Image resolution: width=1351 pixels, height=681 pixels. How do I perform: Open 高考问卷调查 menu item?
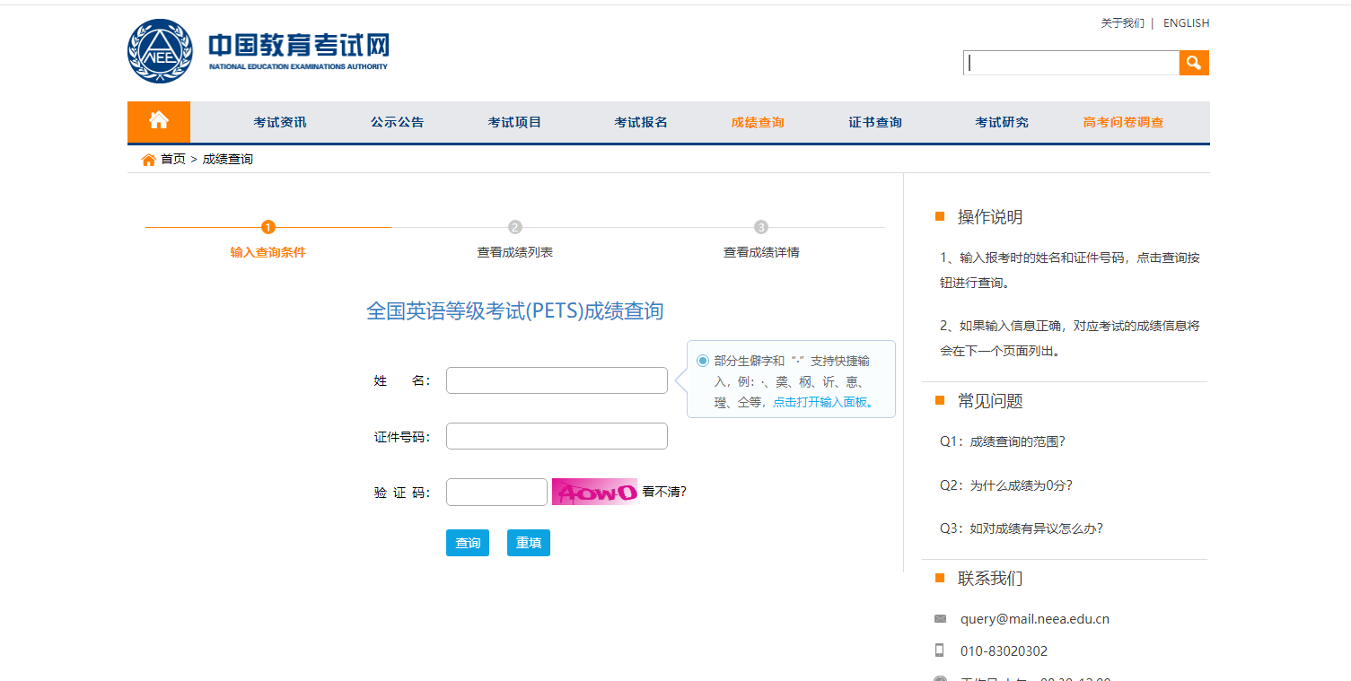[1123, 122]
